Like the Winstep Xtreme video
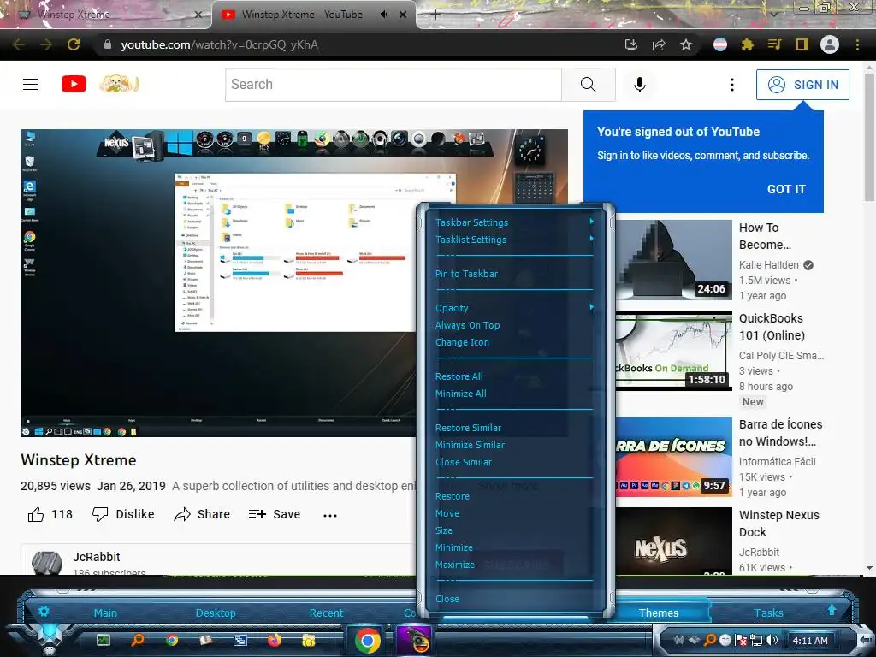876x657 pixels. click(x=50, y=514)
